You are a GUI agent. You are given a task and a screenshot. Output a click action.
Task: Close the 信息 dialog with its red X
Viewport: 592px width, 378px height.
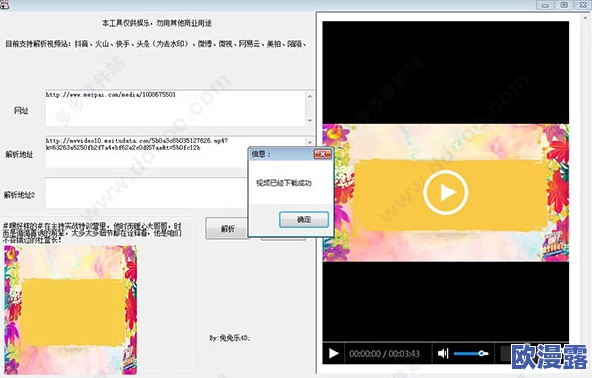click(x=323, y=154)
